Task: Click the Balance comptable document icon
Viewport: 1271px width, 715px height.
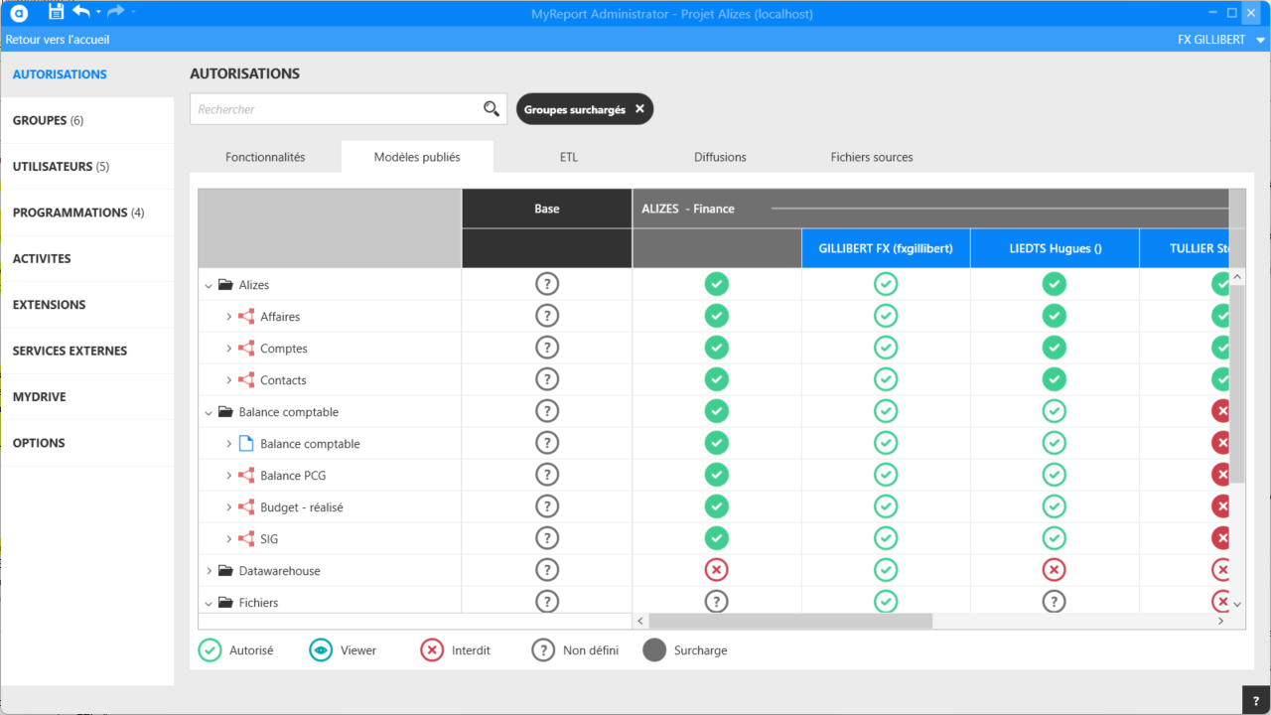Action: tap(246, 444)
